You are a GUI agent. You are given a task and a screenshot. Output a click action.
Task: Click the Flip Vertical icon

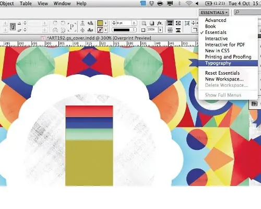click(63, 30)
